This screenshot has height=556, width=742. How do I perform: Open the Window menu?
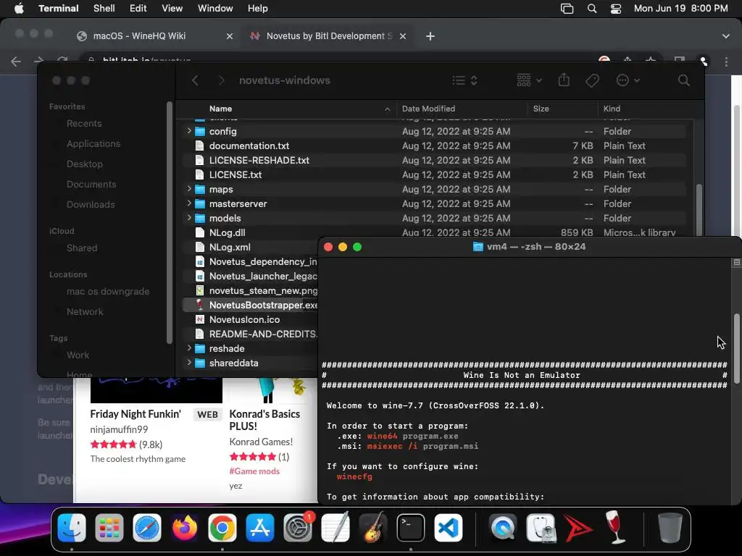coord(215,9)
